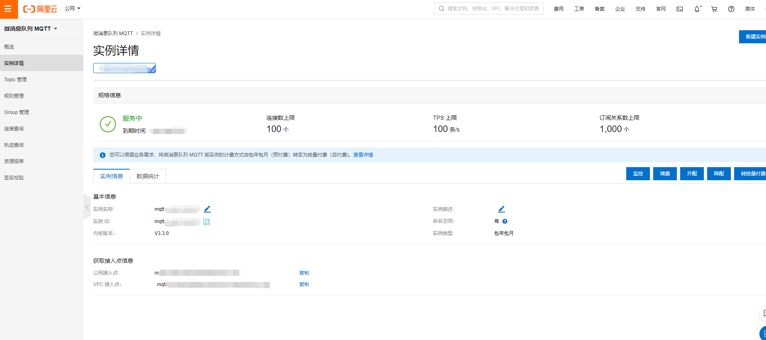766x340 pixels.
Task: Open 资源报表 in the sidebar
Action: click(42, 161)
